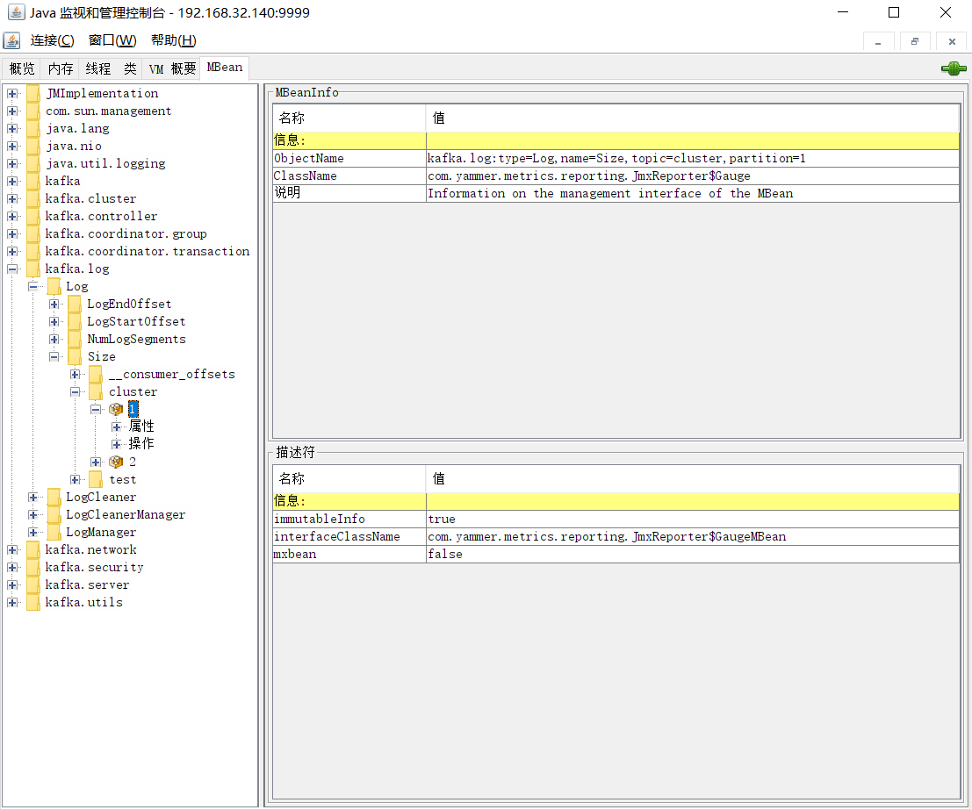This screenshot has height=810, width=972.
Task: Select com.sun.management tree item
Action: (109, 111)
